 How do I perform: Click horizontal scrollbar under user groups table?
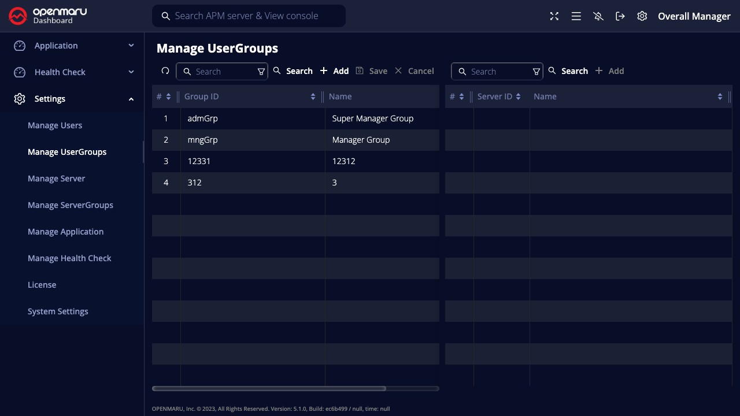[x=269, y=388]
